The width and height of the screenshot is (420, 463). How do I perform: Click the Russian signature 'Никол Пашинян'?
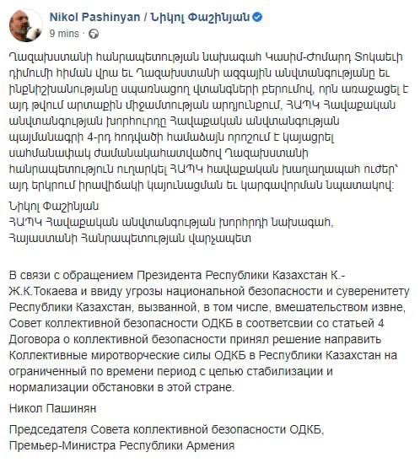[53, 409]
